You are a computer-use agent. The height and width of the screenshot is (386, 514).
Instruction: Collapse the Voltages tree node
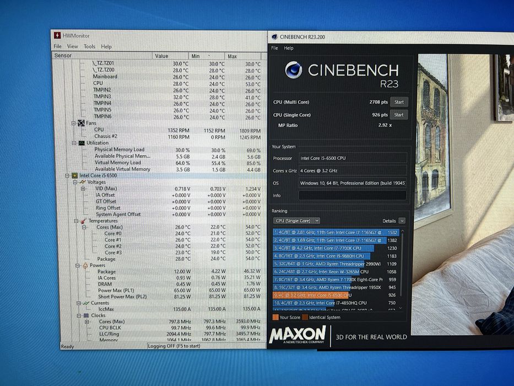point(75,182)
